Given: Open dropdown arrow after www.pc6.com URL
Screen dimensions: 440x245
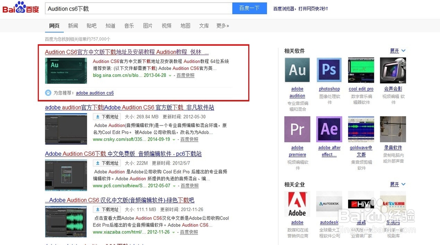Looking at the screenshot, I should tap(174, 186).
